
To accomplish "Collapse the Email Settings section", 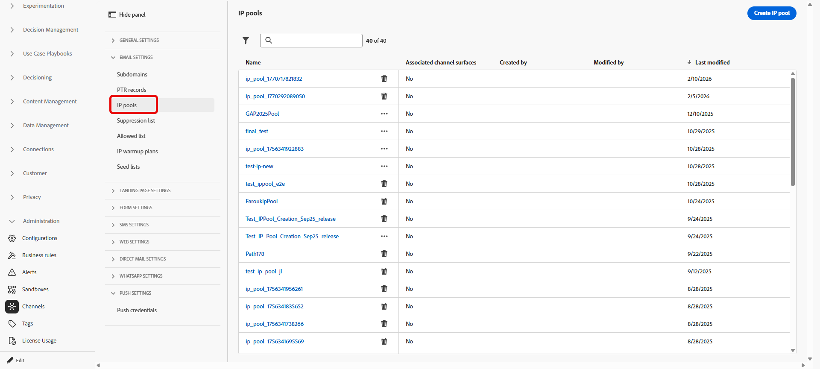I will tap(113, 58).
